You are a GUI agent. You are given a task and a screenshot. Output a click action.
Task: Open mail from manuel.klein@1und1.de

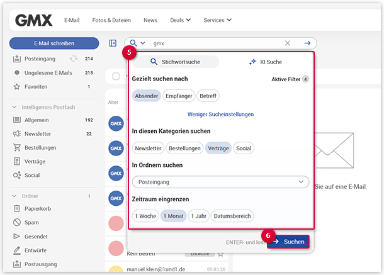167,268
